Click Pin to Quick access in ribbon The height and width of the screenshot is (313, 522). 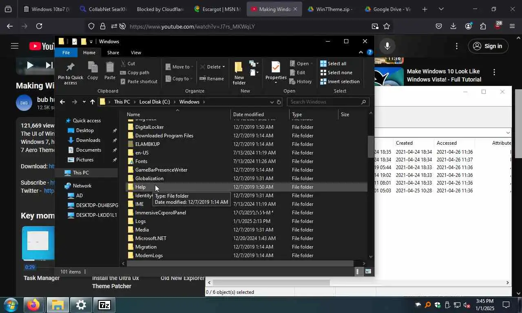70,74
